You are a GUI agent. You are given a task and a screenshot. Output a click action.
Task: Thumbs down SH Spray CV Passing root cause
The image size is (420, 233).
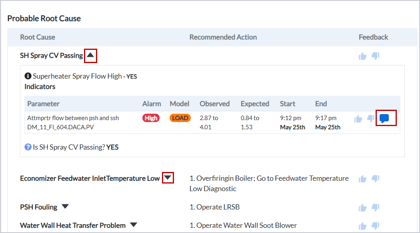tap(375, 56)
